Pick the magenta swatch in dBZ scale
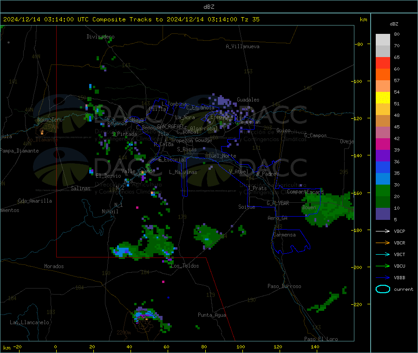Image resolution: width=418 pixels, height=353 pixels. (x=383, y=144)
